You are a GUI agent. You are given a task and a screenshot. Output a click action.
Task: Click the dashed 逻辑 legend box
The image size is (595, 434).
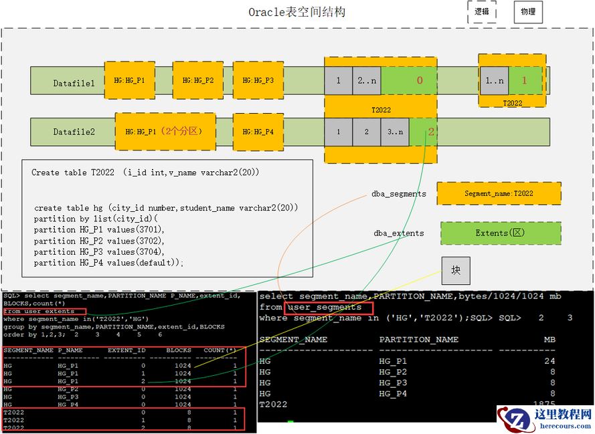coord(482,12)
